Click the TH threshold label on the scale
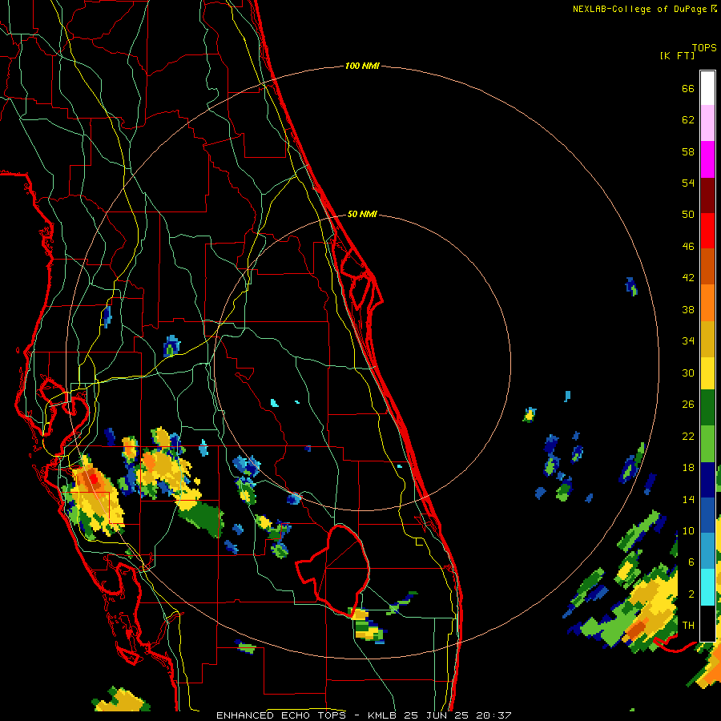Viewport: 721px width, 721px height. [688, 625]
